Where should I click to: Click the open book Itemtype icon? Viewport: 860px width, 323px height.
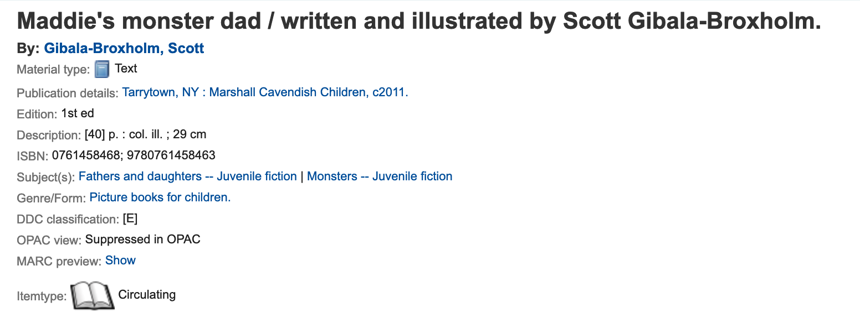click(93, 295)
